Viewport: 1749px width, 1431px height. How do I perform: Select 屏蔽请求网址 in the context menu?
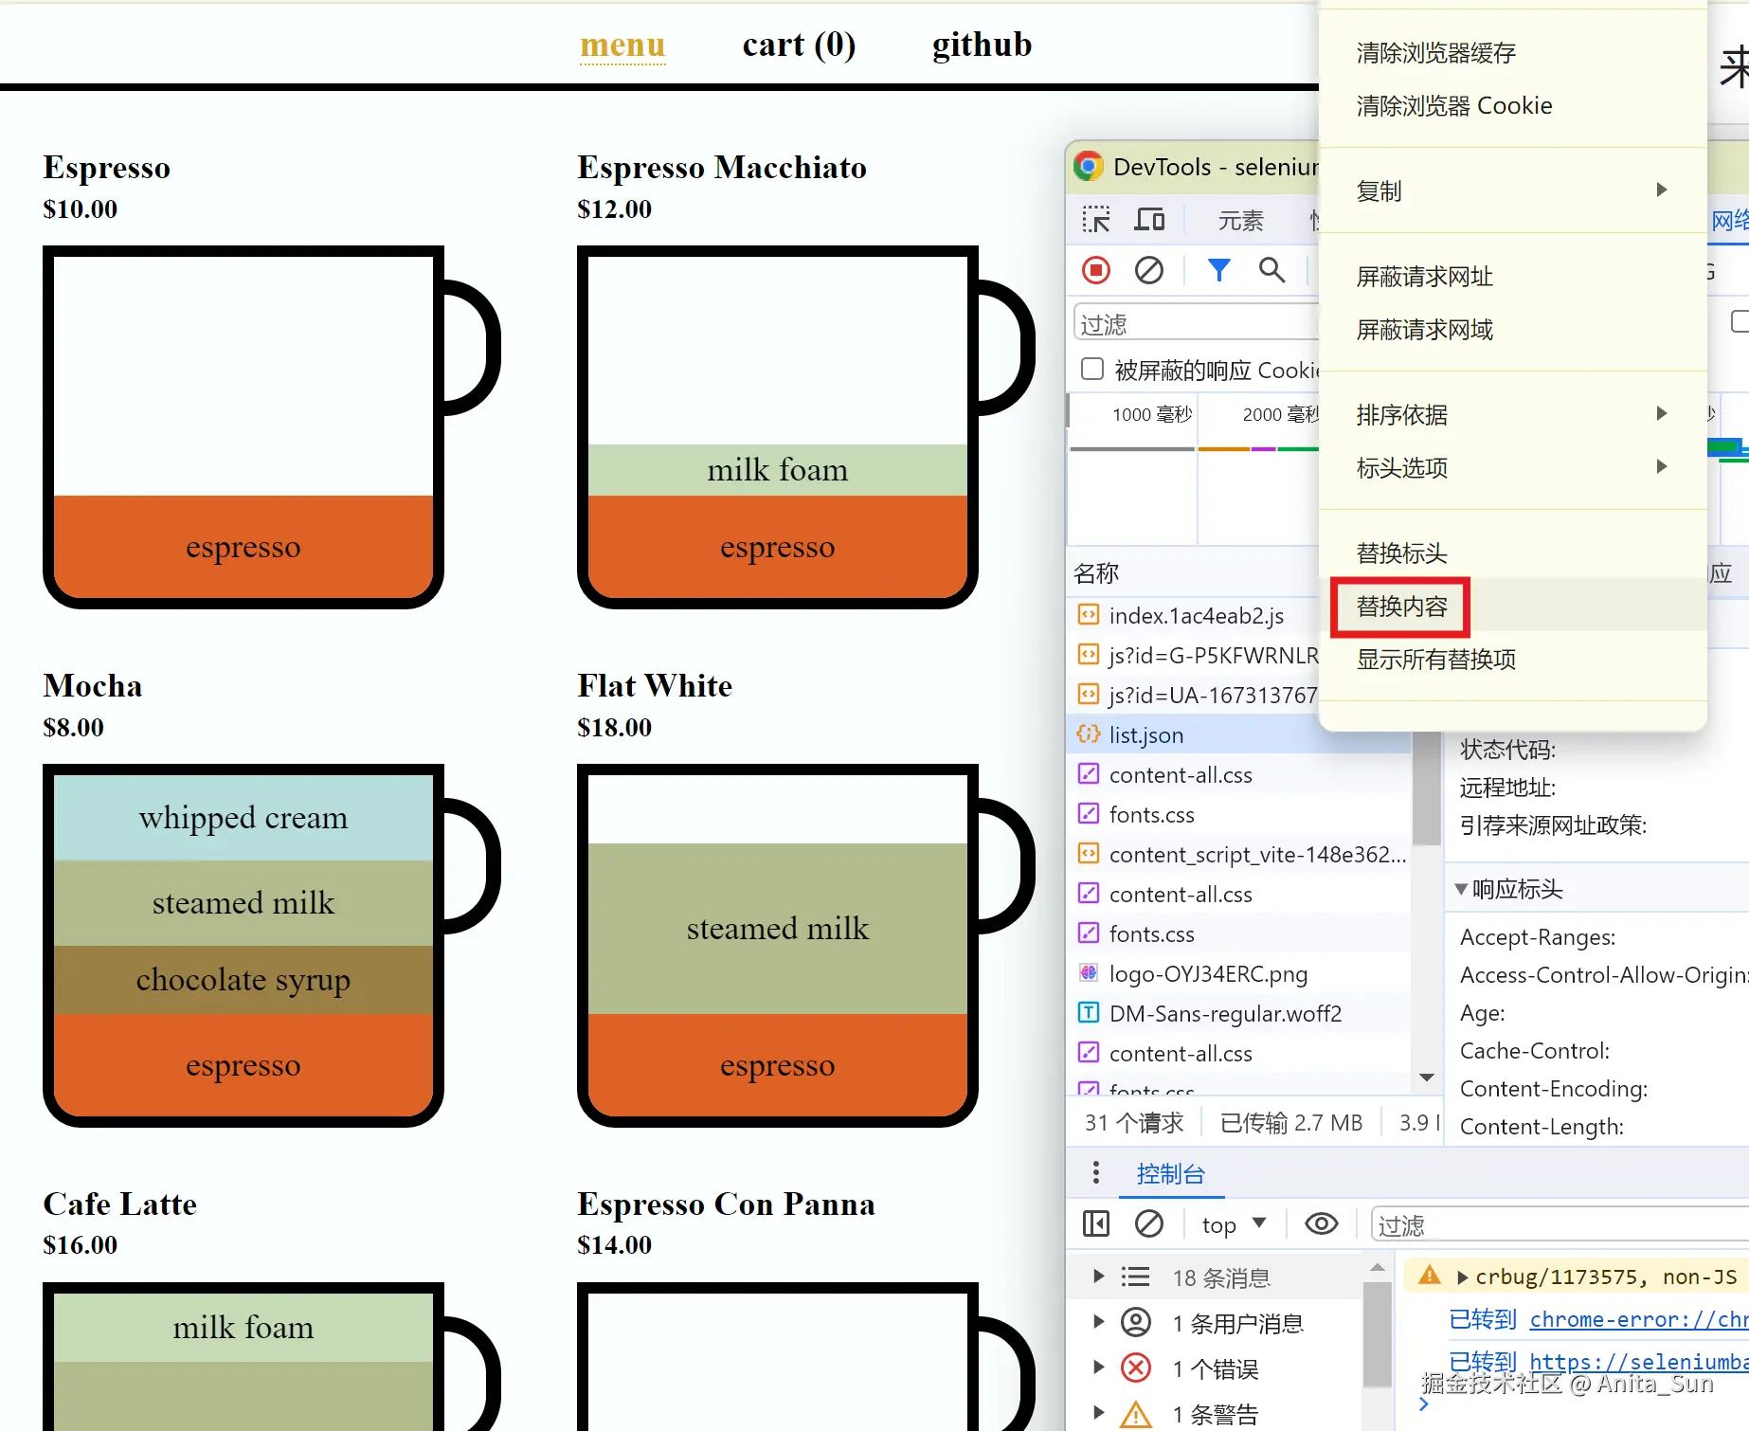(x=1513, y=276)
